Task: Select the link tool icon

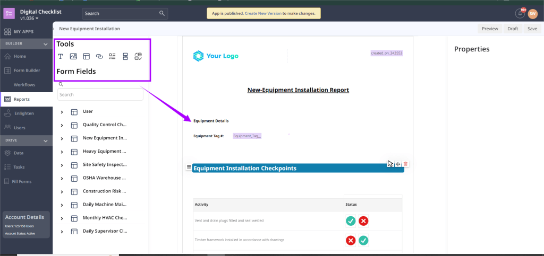Action: pos(99,56)
